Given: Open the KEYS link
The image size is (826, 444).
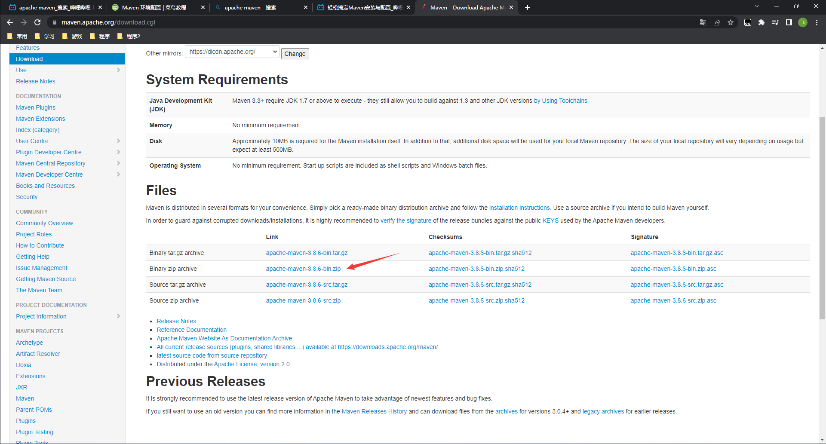Looking at the screenshot, I should [550, 220].
